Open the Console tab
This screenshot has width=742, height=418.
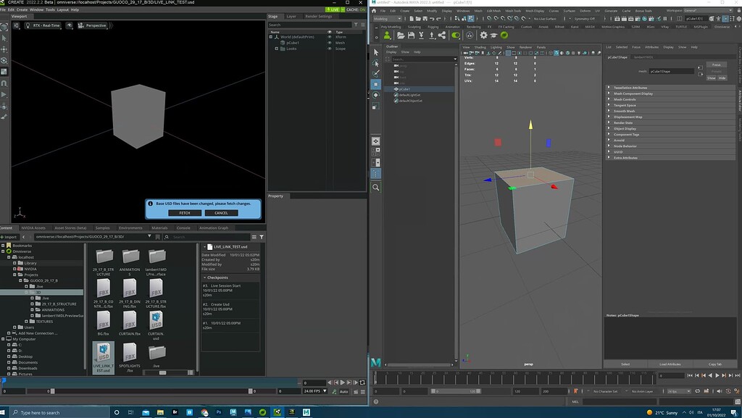(183, 227)
